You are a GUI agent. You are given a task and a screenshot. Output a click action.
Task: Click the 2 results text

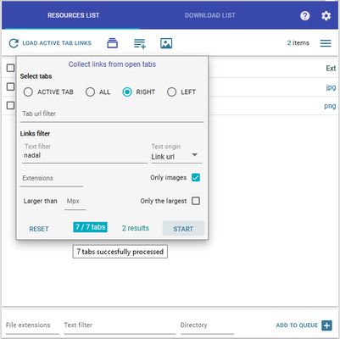[x=136, y=228]
